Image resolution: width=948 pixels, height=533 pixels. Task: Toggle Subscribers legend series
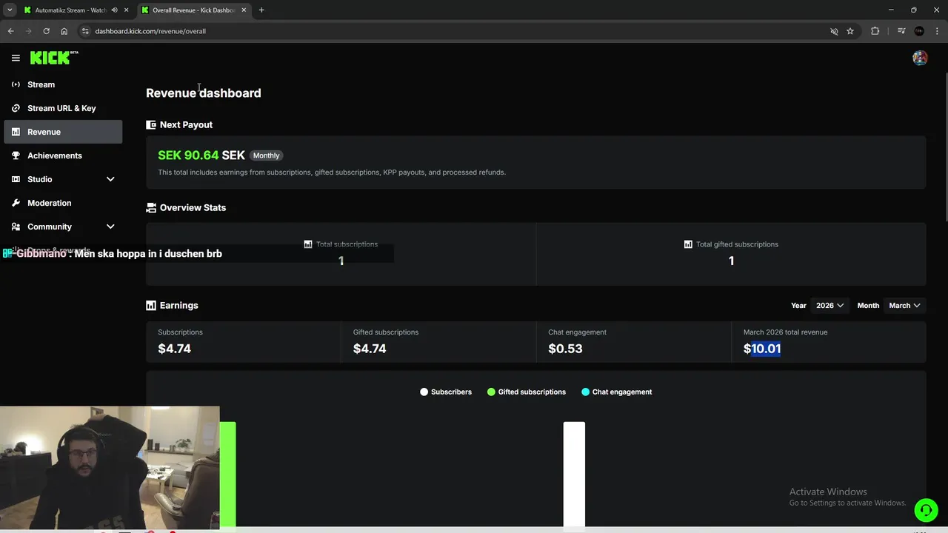(x=446, y=392)
